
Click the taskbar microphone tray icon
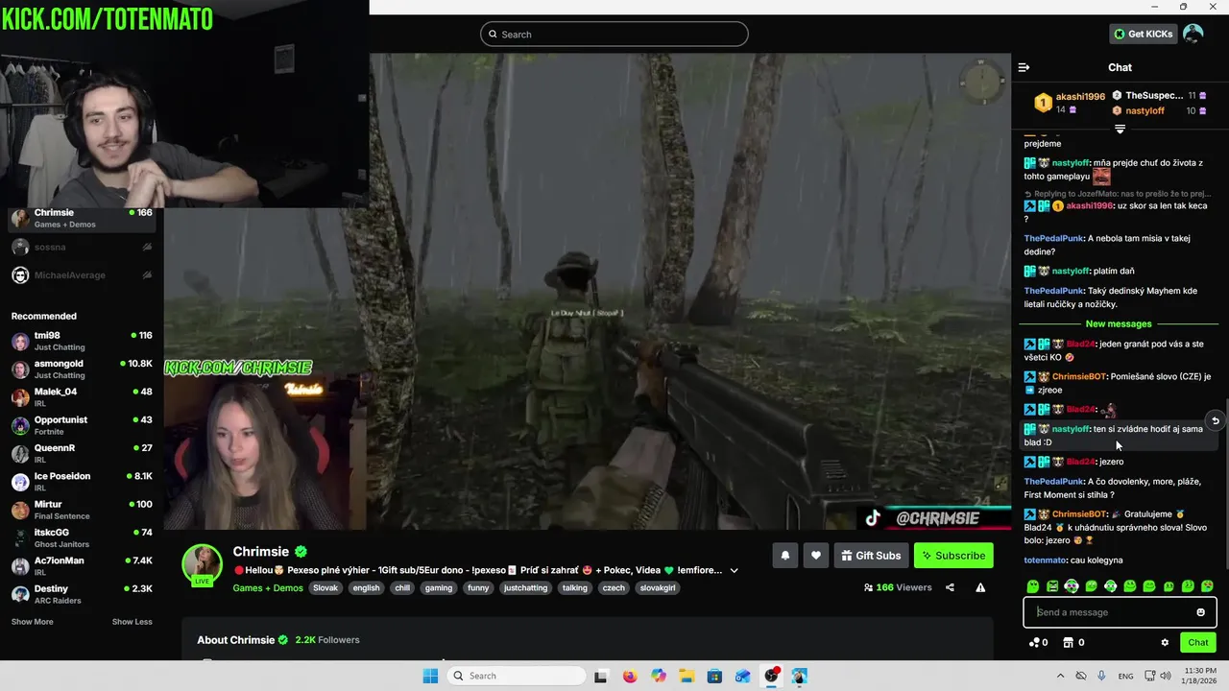pos(1101,676)
